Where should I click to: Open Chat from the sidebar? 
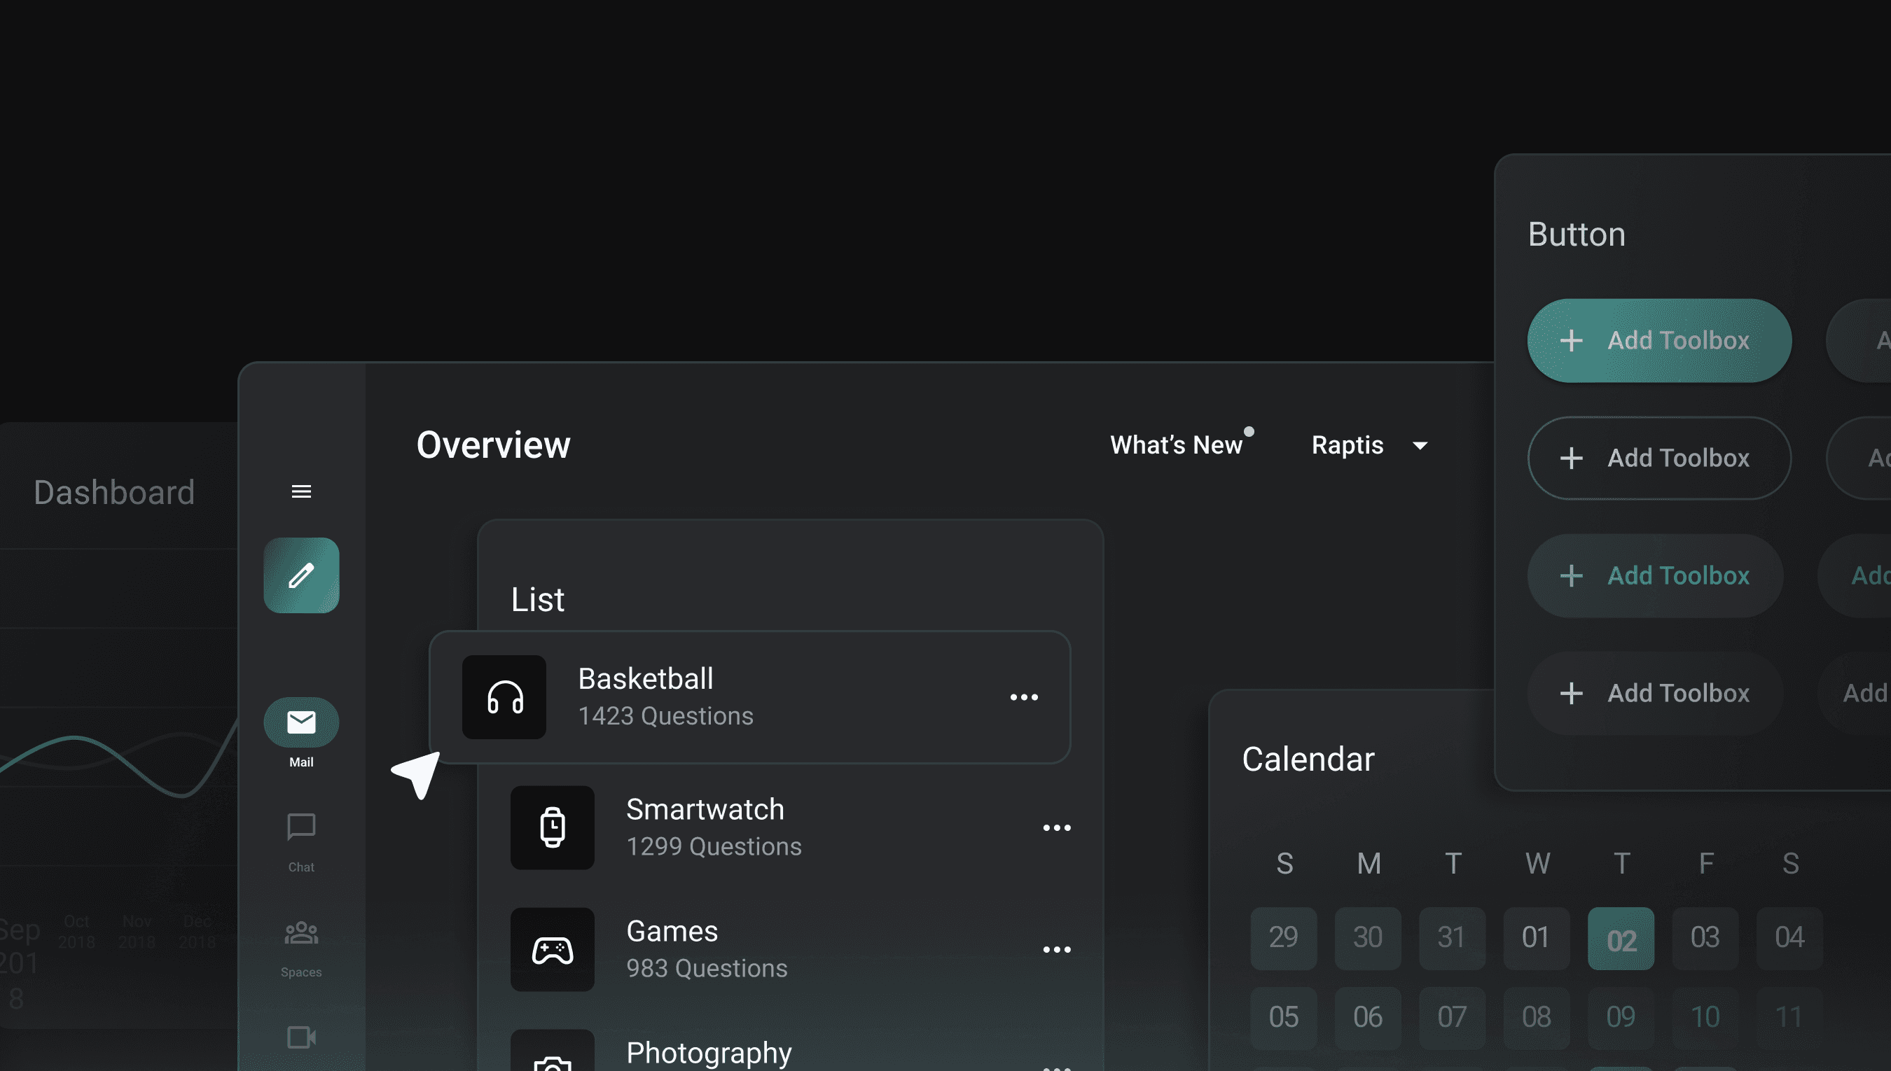click(x=301, y=842)
